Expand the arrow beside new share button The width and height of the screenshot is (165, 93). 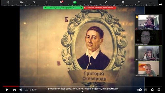(81, 2)
